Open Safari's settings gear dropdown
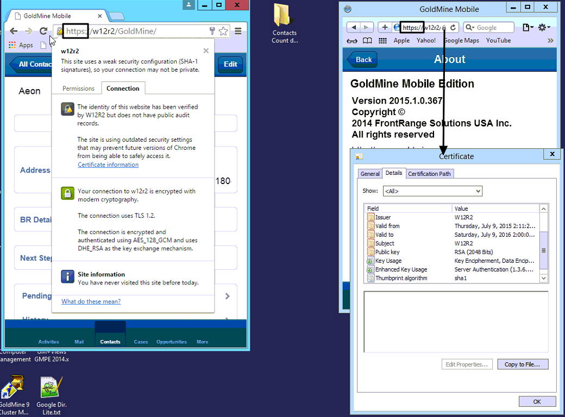The width and height of the screenshot is (565, 417). (x=544, y=27)
